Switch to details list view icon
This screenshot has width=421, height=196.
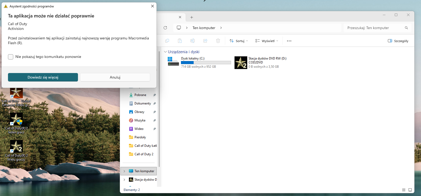point(404,190)
